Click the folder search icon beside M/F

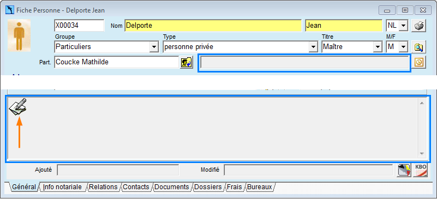coord(418,47)
